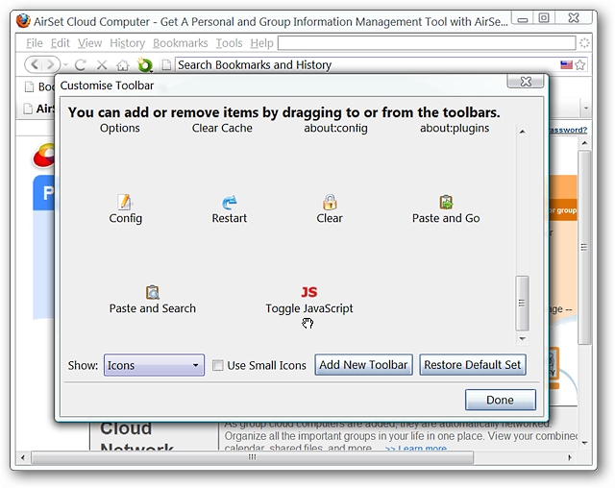The height and width of the screenshot is (488, 615).
Task: Click the about:plugins item label
Action: [x=455, y=128]
